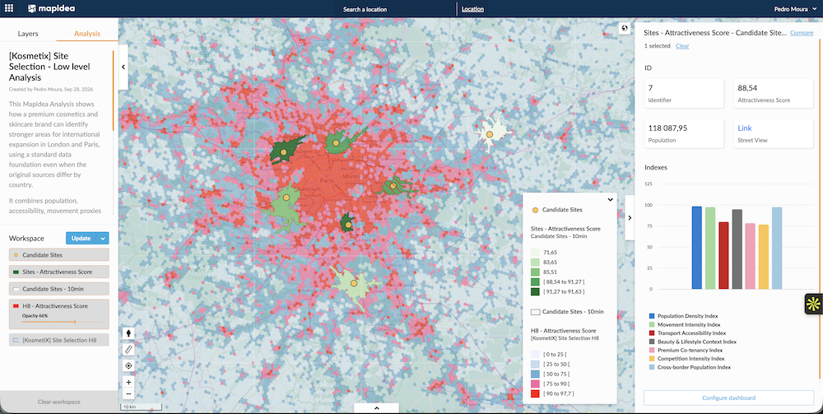The height and width of the screenshot is (414, 823).
Task: Toggle Competition Intensity Index chart series
Action: click(686, 359)
